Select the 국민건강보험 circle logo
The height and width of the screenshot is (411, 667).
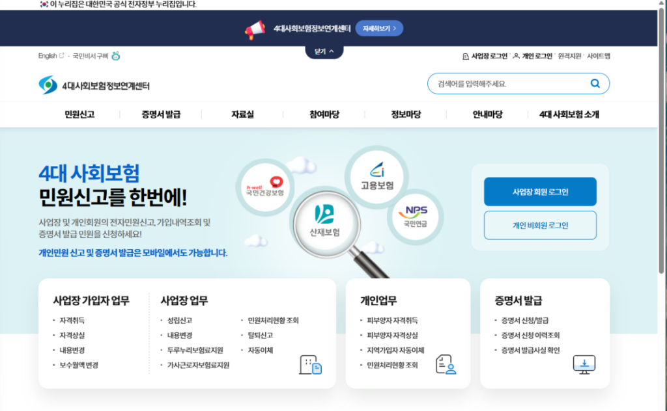point(265,187)
